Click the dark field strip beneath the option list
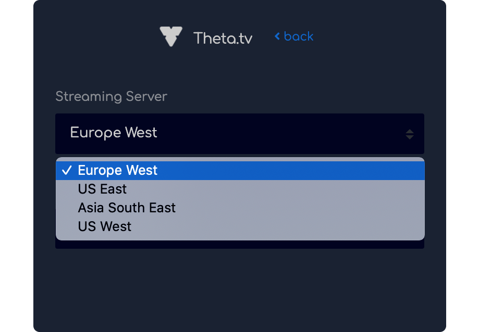Viewport: 479px width, 332px height. (240, 245)
